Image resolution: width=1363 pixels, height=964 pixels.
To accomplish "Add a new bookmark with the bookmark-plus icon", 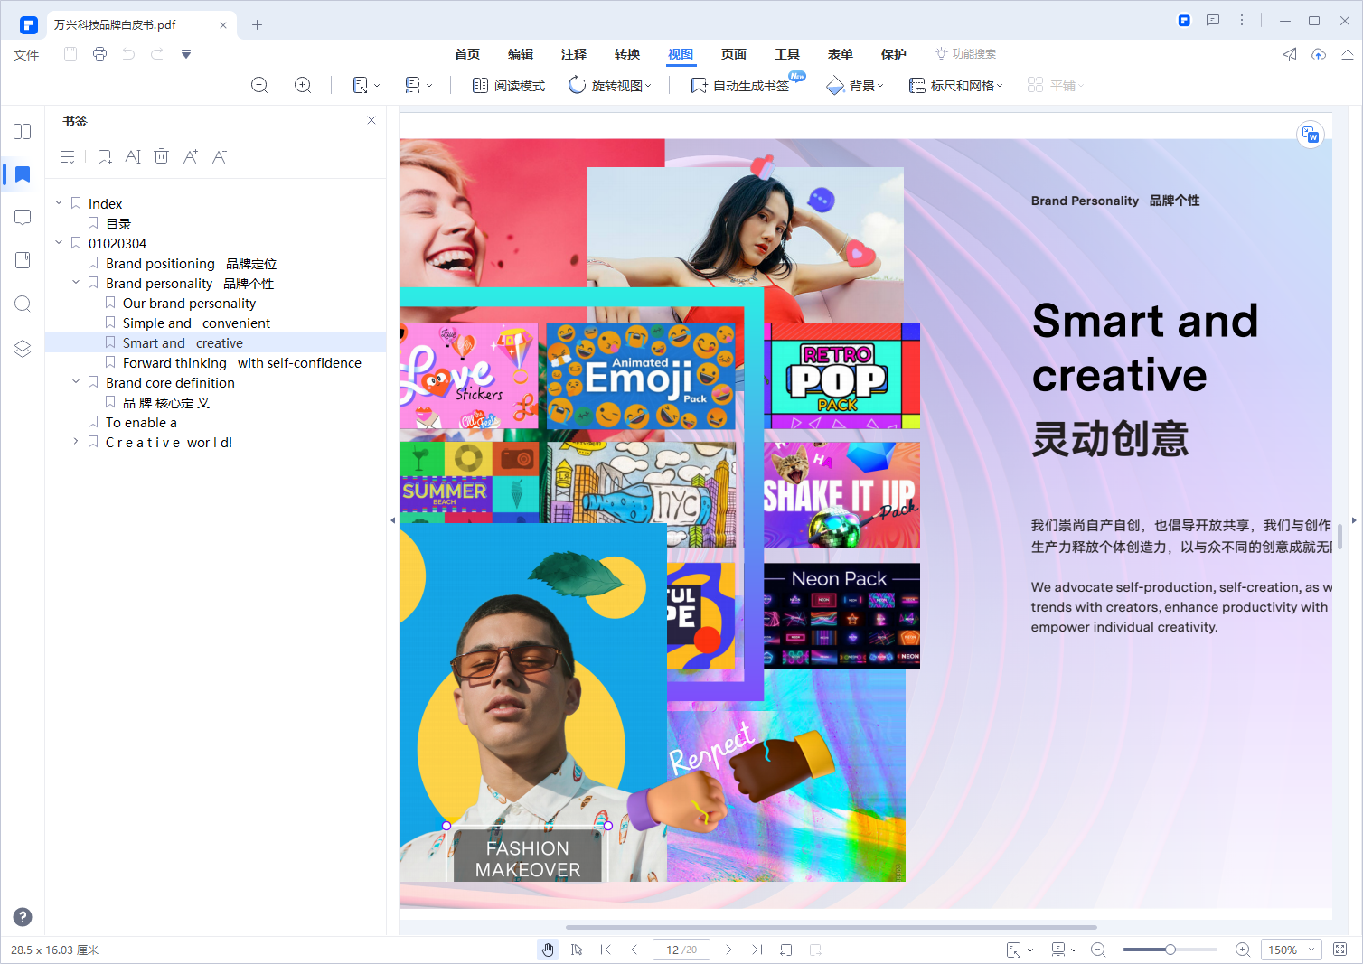I will click(x=104, y=156).
